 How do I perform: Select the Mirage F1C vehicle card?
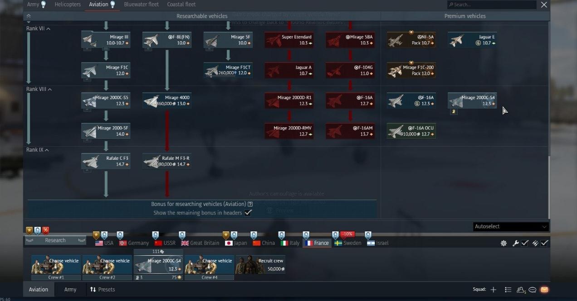106,70
